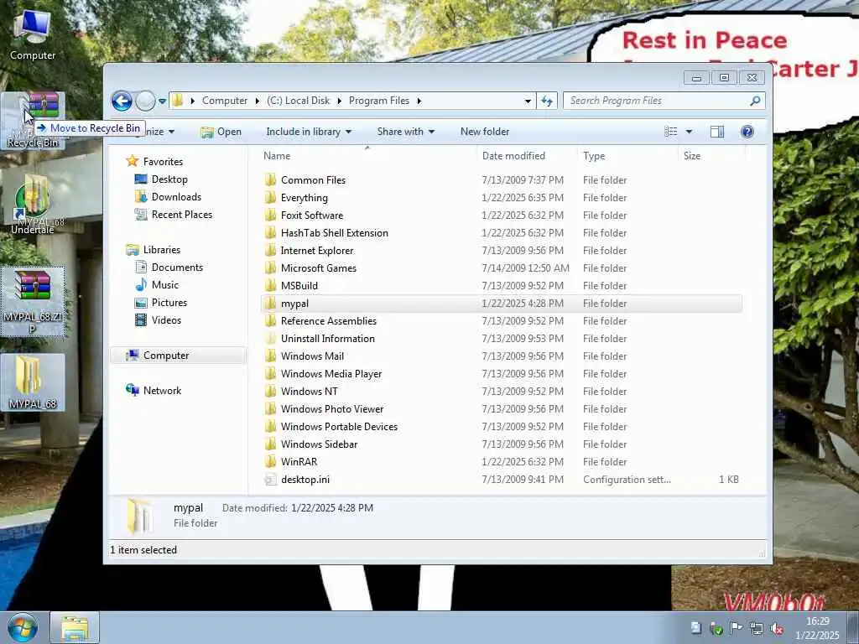Select Computer in the address breadcrumb
The image size is (859, 644).
click(225, 101)
